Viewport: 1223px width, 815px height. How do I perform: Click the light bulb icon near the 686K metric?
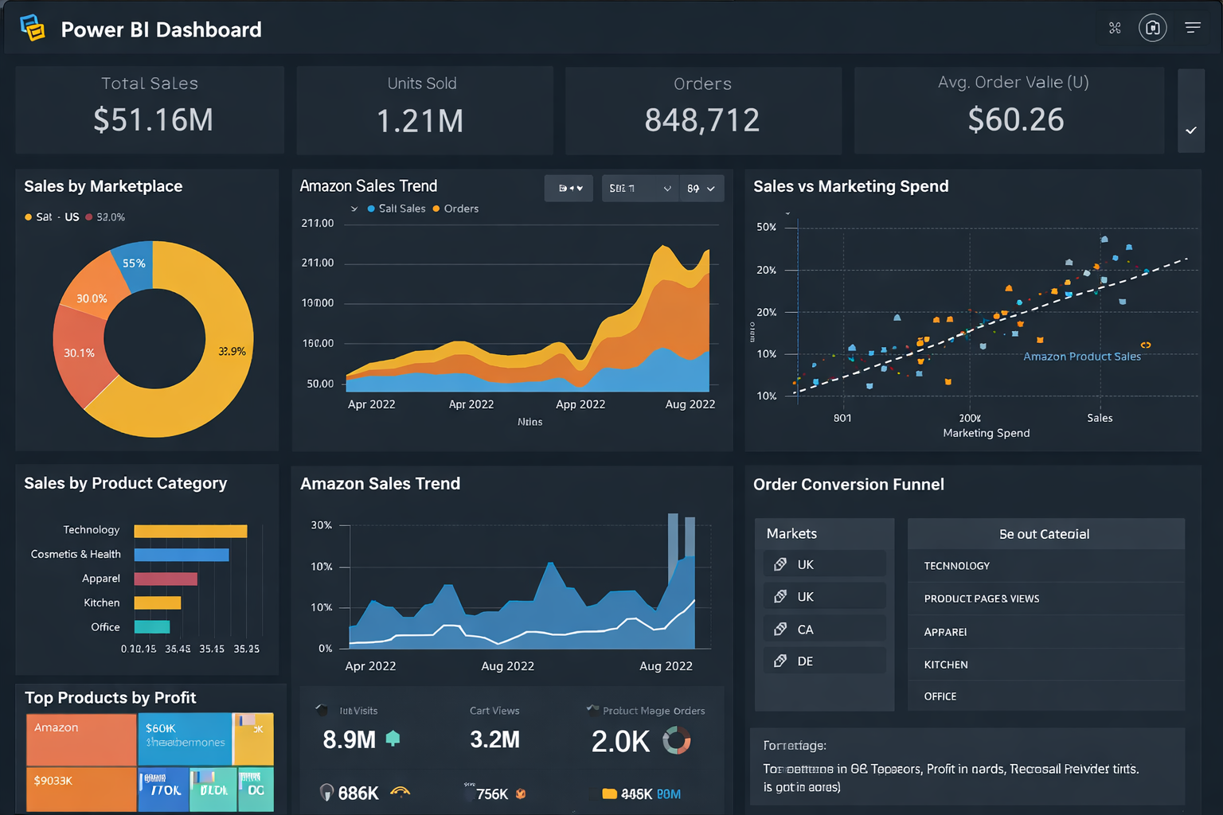tap(326, 791)
